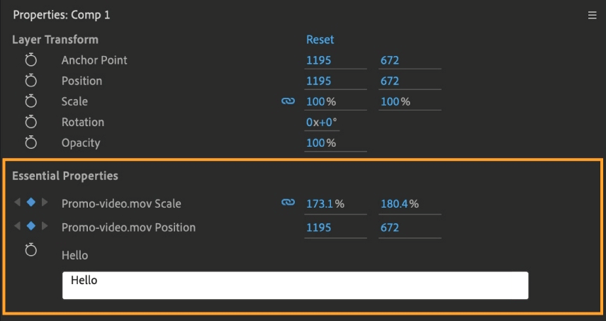Screen dimensions: 606x321
Task: Go to previous keyframe for Promo-video.mov Scale
Action: click(17, 203)
